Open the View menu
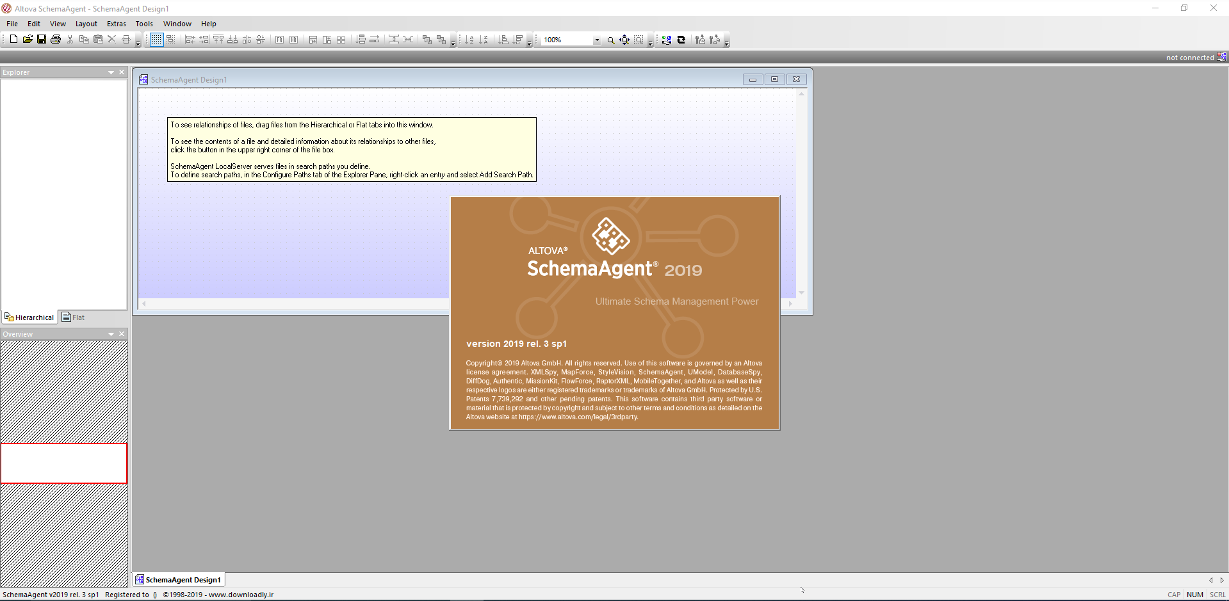Viewport: 1229px width, 601px height. 58,24
